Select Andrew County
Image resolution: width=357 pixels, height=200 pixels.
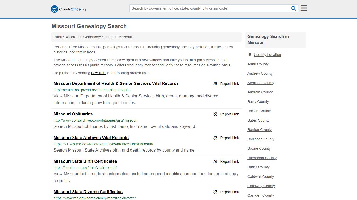(x=260, y=73)
